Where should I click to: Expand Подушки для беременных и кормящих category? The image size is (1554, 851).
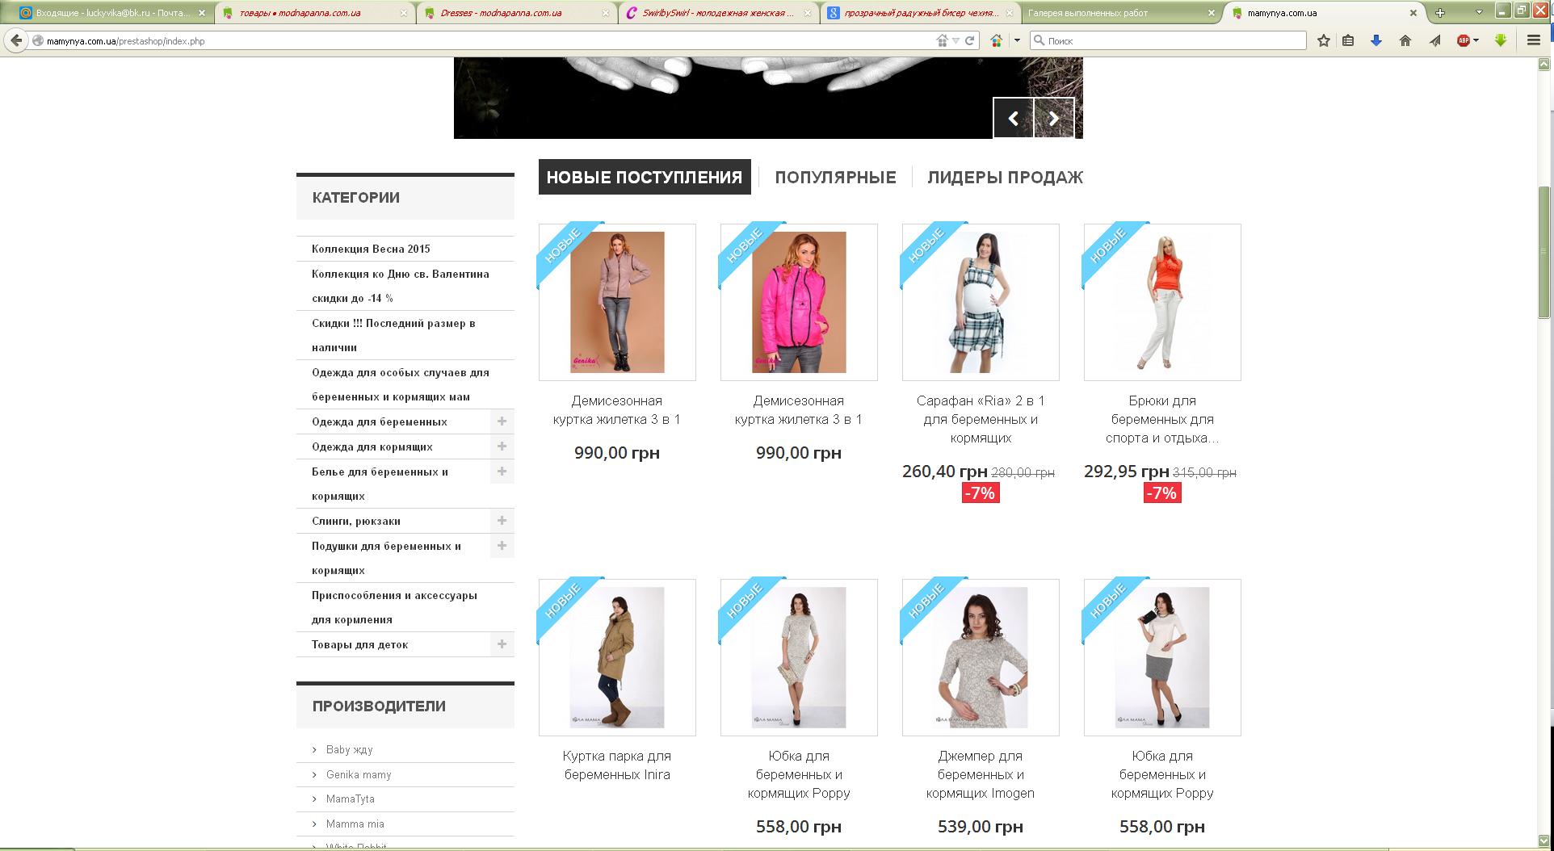(x=502, y=546)
